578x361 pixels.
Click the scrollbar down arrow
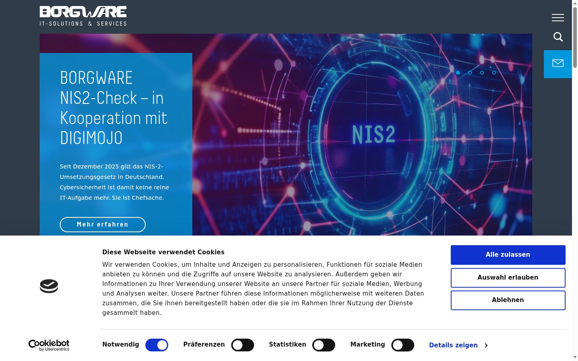coord(575,357)
